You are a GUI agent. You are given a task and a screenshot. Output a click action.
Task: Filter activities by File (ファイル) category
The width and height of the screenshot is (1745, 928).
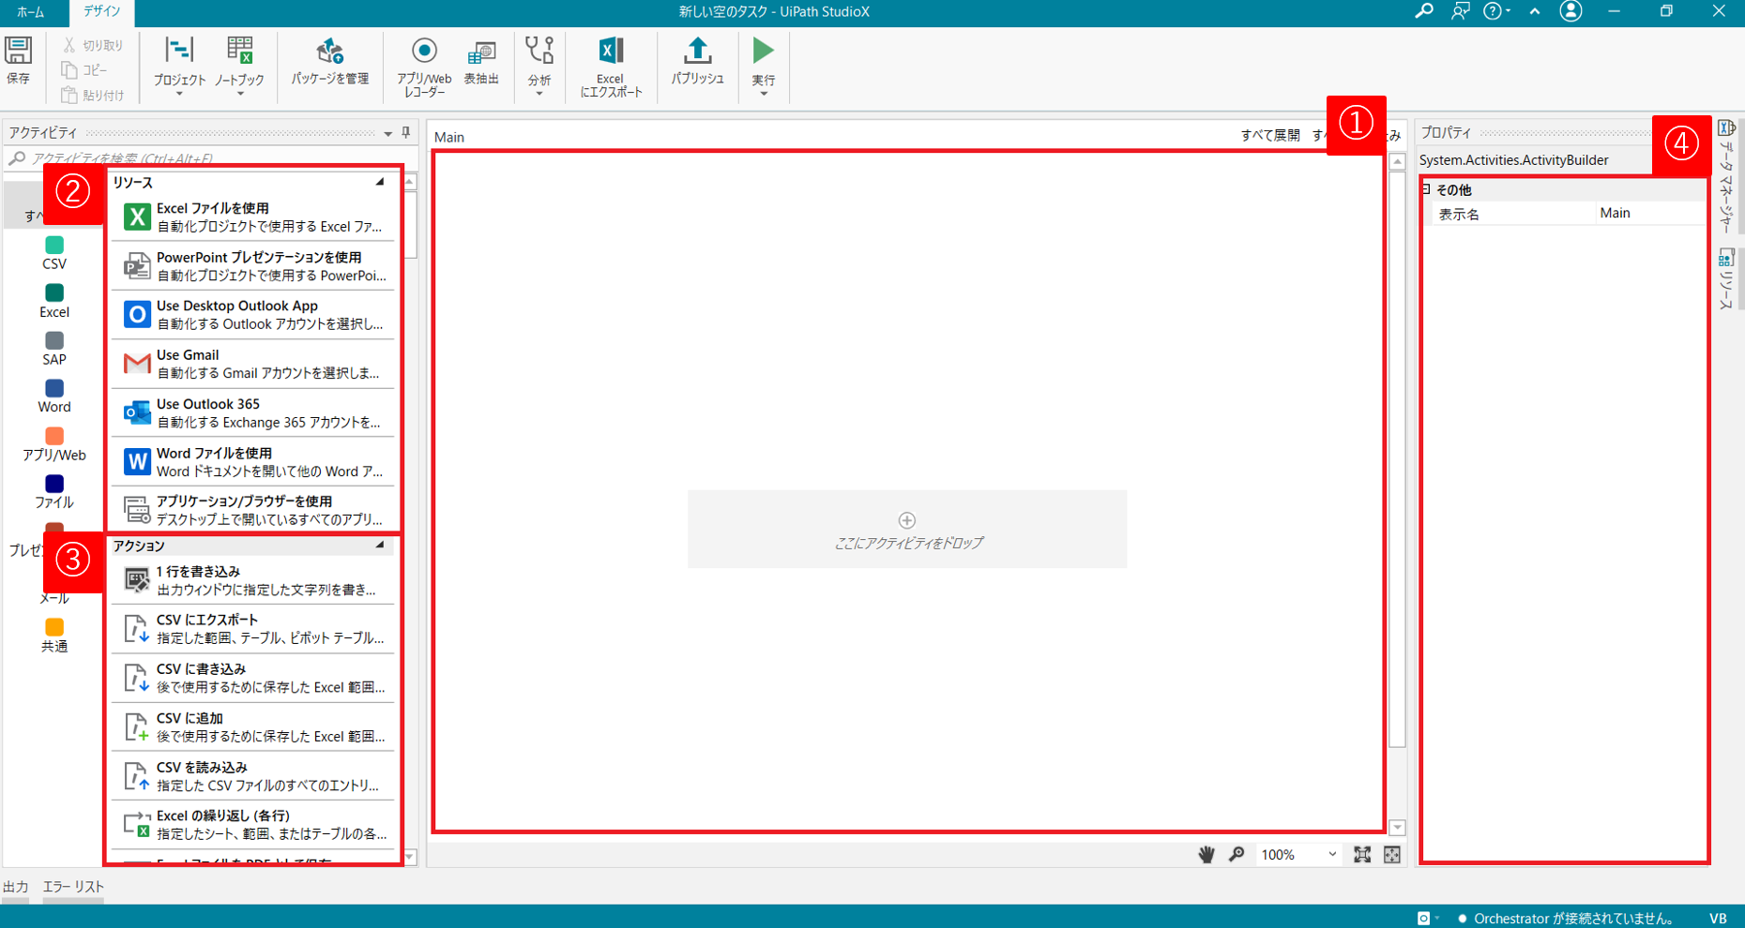(54, 492)
